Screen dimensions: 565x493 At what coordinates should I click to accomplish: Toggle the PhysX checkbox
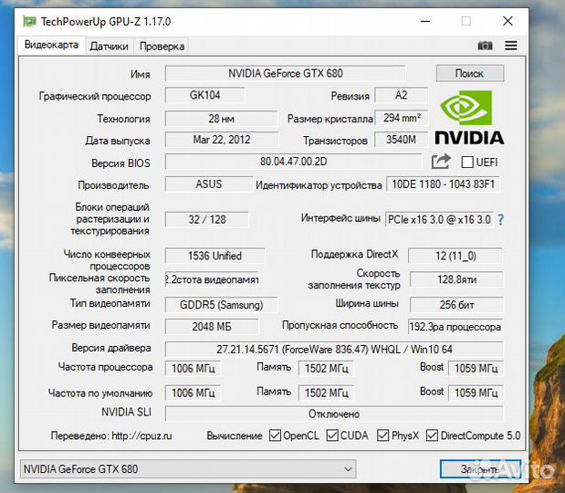382,435
